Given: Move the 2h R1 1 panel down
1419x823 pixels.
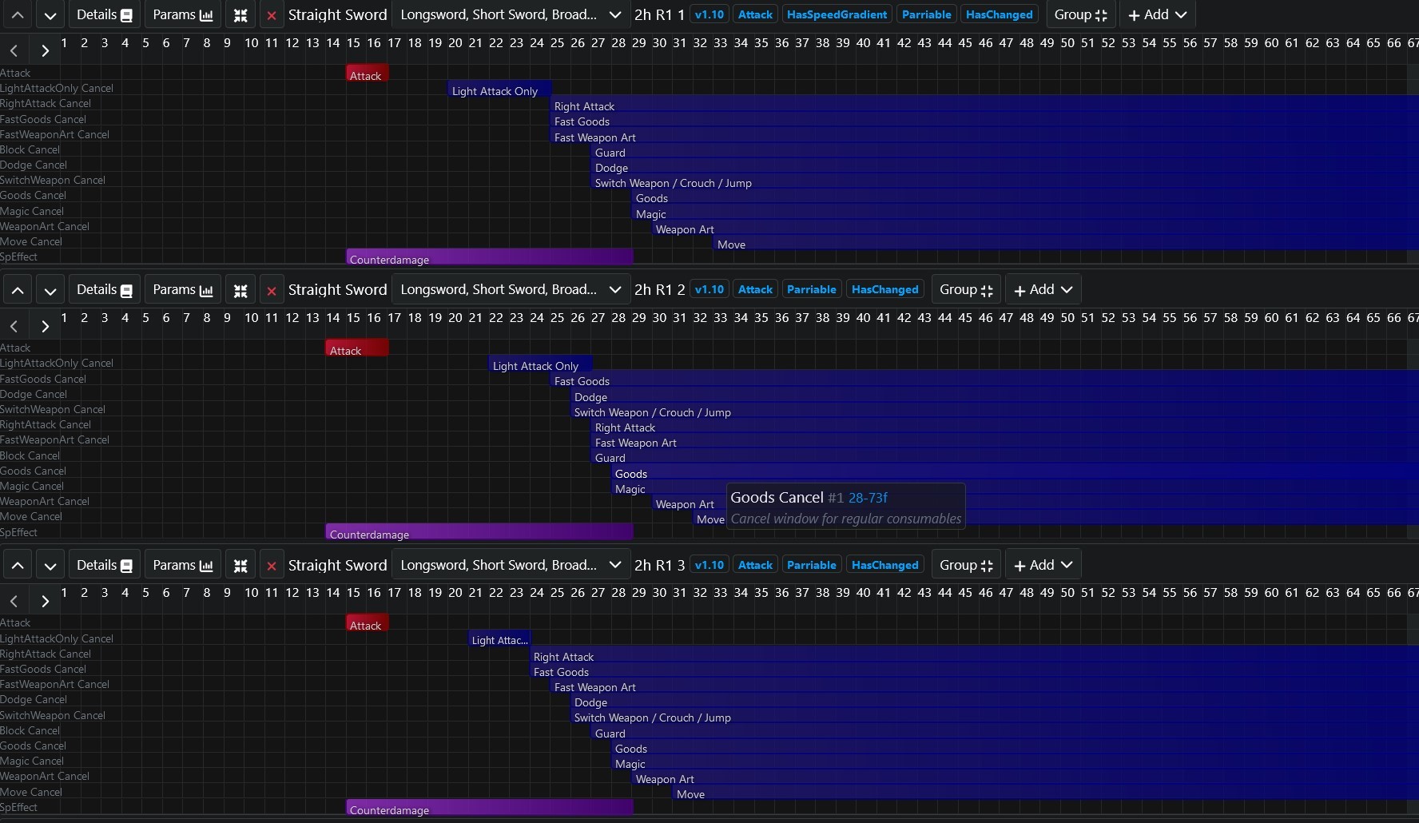Looking at the screenshot, I should (50, 15).
